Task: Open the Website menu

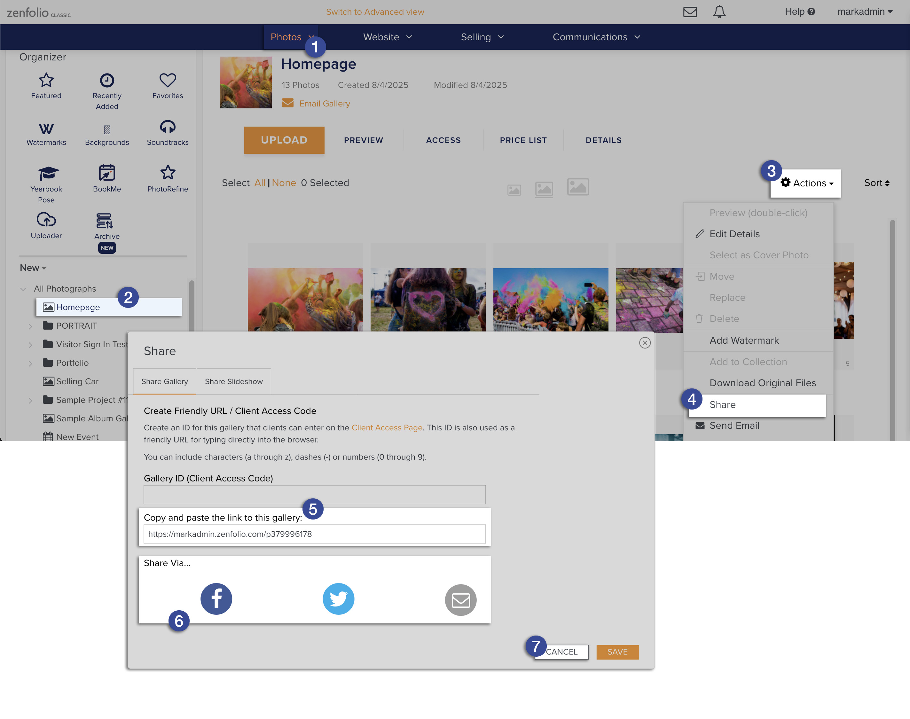Action: coord(388,37)
